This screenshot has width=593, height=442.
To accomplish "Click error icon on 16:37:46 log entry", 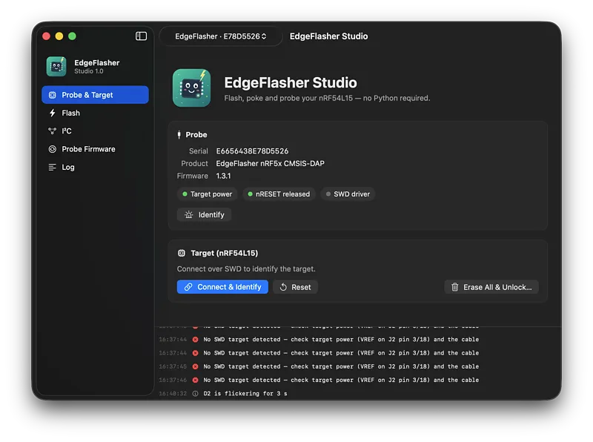I will point(195,380).
